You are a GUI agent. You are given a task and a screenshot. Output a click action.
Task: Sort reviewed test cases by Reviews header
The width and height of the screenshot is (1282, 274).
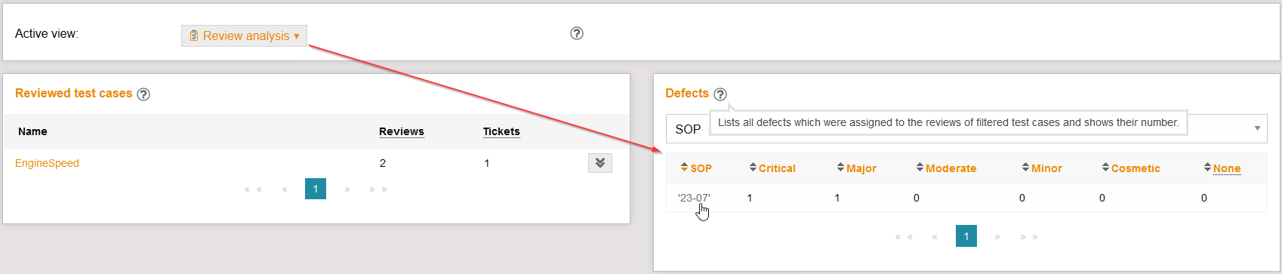(x=402, y=131)
